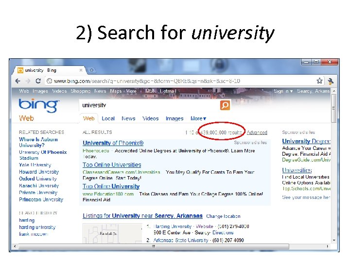
Task: Click the university - Bing tab favicon
Action: (x=20, y=70)
